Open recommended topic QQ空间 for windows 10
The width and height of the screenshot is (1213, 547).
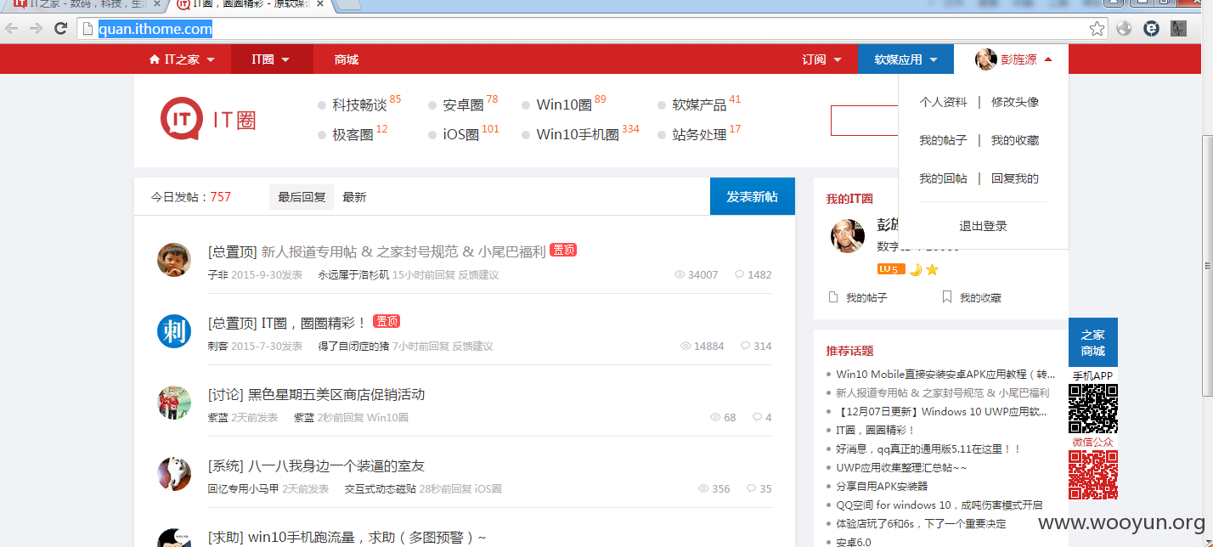(x=939, y=505)
